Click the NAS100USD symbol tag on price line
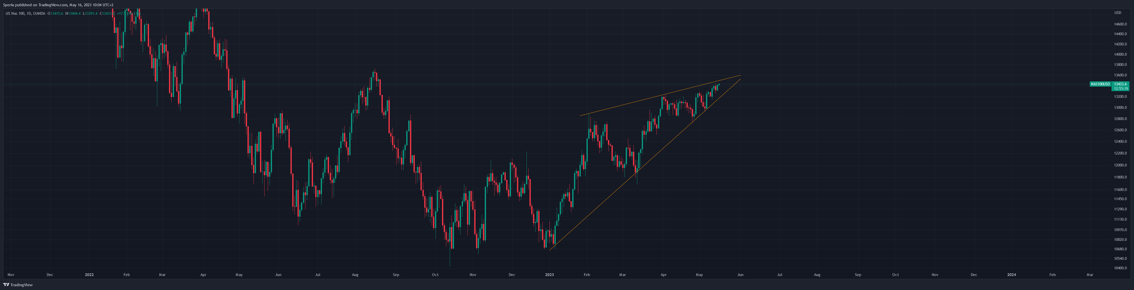1134x290 pixels. 1100,84
